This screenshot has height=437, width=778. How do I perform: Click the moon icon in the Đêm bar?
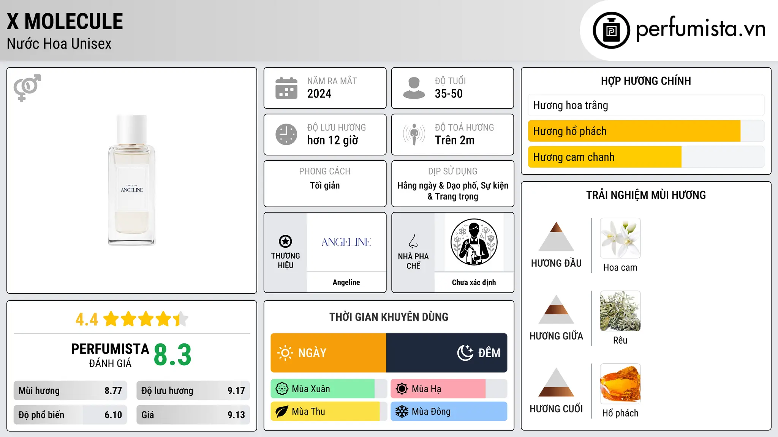tap(465, 353)
